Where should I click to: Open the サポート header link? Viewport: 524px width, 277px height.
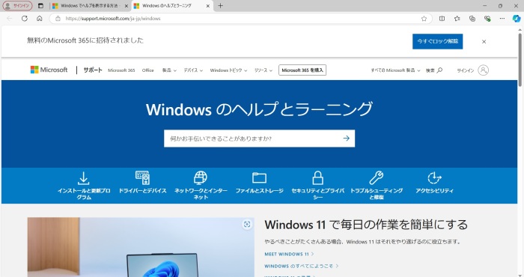tap(93, 70)
